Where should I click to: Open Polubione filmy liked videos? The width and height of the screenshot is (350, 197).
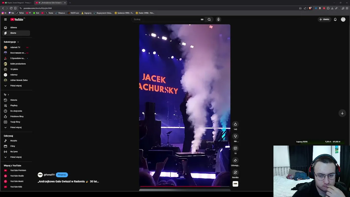coord(16,117)
